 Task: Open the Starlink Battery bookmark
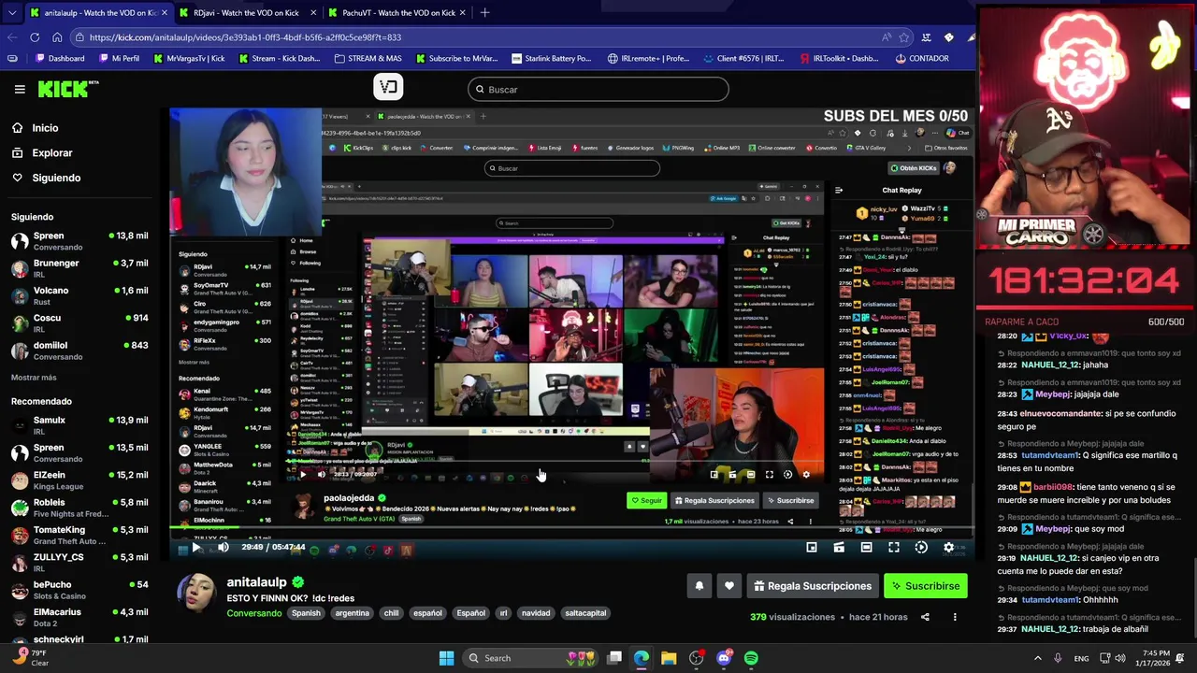[551, 58]
